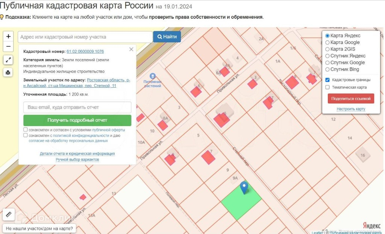Zoom in the map with plus button
The width and height of the screenshot is (385, 234).
8,36
